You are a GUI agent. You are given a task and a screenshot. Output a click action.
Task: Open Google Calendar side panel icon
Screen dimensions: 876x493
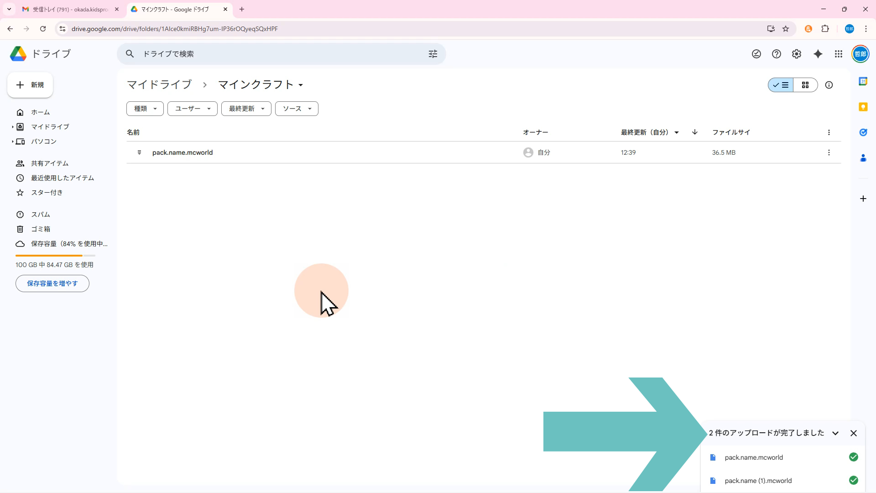[863, 81]
